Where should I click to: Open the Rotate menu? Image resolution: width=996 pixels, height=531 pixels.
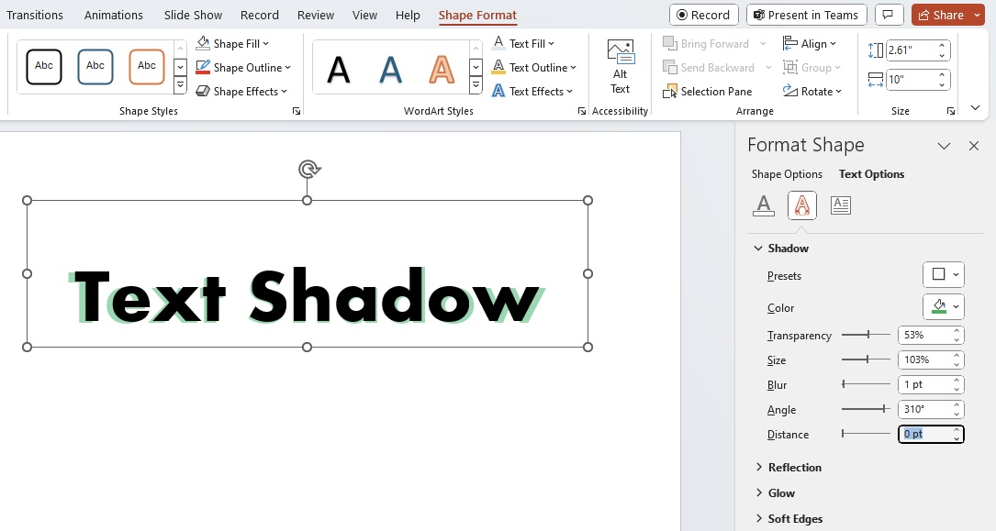coord(812,92)
